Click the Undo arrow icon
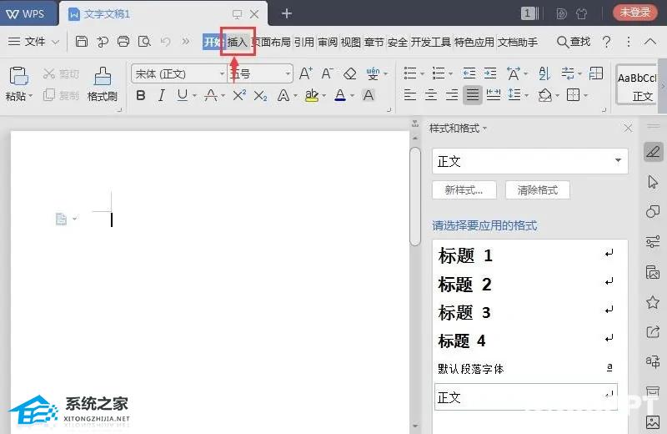Image resolution: width=667 pixels, height=434 pixels. click(165, 41)
